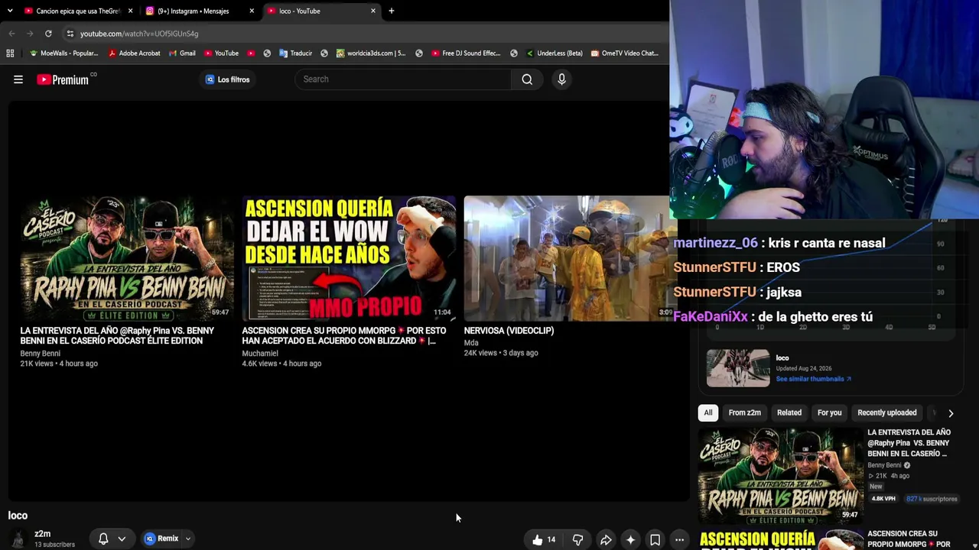Open more actions three-dot menu
Viewport: 979px width, 550px height.
click(679, 540)
